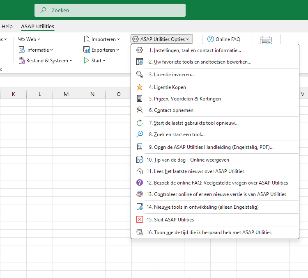
Task: Expand the Exporteren dropdown arrow
Action: [x=118, y=50]
